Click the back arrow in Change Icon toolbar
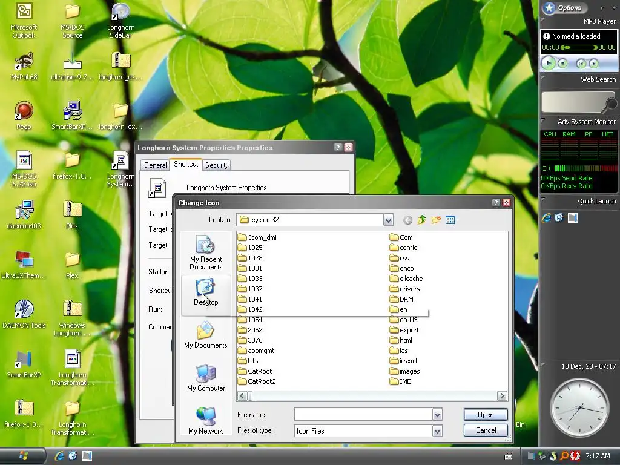The image size is (620, 465). (x=407, y=220)
